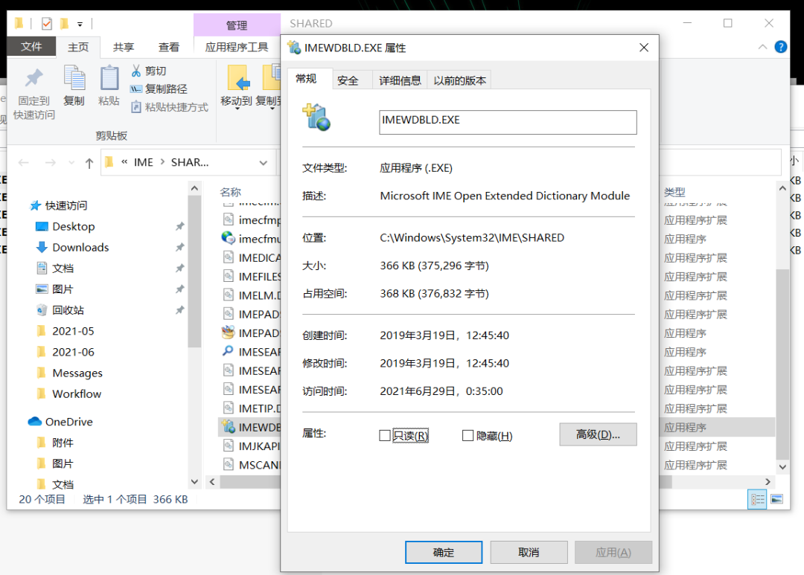Click the pin icon next to Desktop
Viewport: 804px width, 575px height.
(179, 227)
